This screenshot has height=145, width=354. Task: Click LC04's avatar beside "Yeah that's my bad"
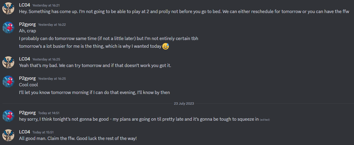point(8,62)
